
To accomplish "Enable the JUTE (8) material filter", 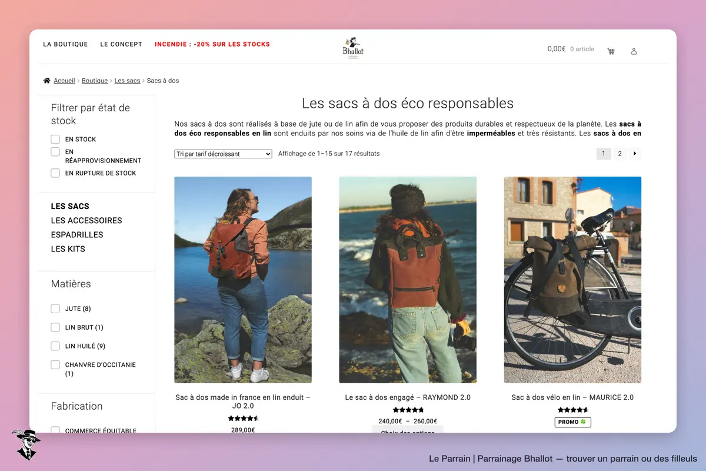I will coord(55,309).
